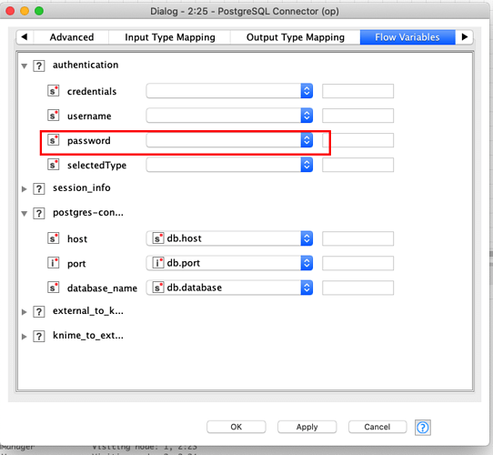Viewport: 493px width, 455px height.
Task: Select the postgres-con... label
Action: [88, 213]
